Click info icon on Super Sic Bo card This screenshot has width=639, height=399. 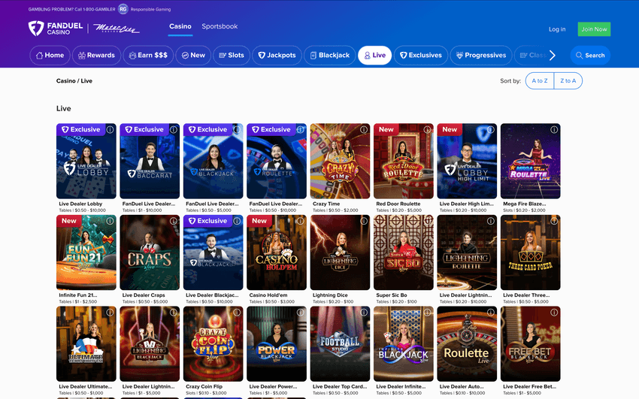pos(427,221)
